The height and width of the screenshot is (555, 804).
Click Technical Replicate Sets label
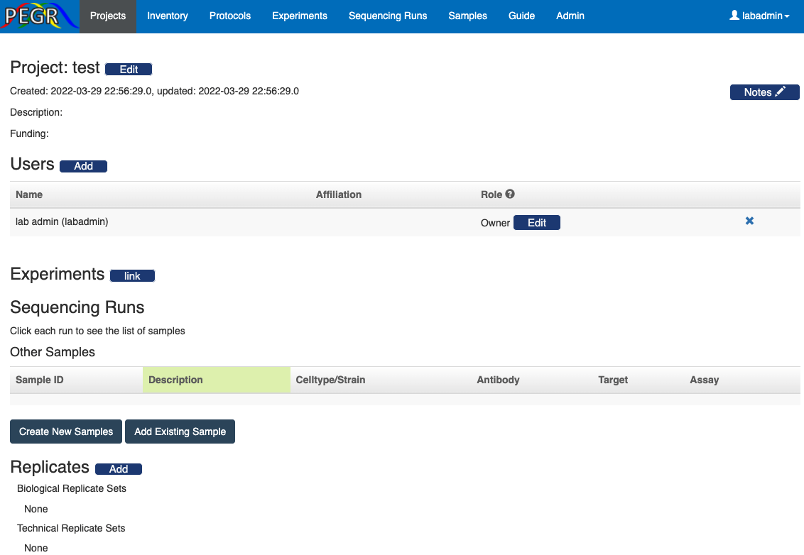(71, 528)
